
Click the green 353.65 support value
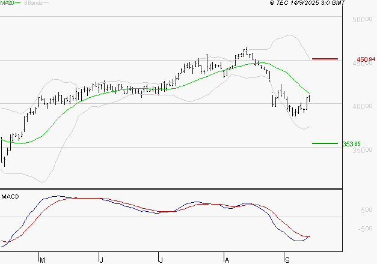click(x=351, y=144)
